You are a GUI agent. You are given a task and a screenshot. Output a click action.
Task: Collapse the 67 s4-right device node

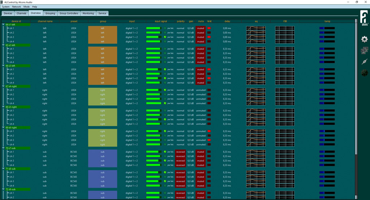click(3, 86)
